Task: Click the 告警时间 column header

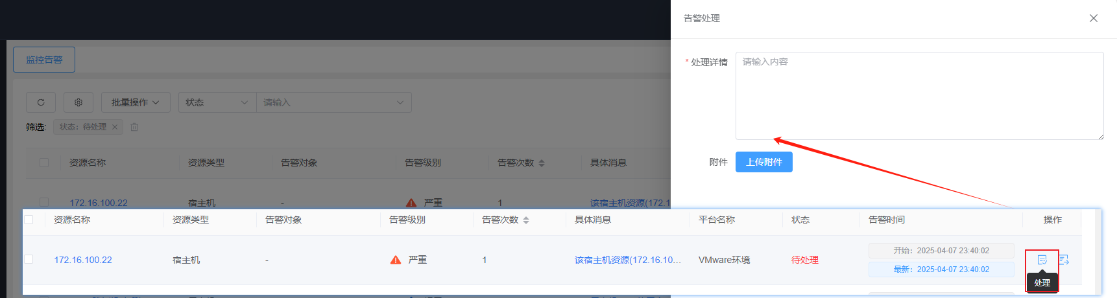Action: click(x=887, y=220)
